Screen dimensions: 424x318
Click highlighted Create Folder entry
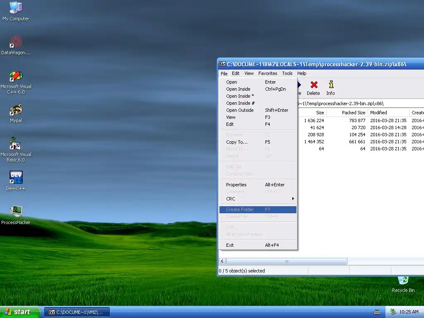(258, 210)
